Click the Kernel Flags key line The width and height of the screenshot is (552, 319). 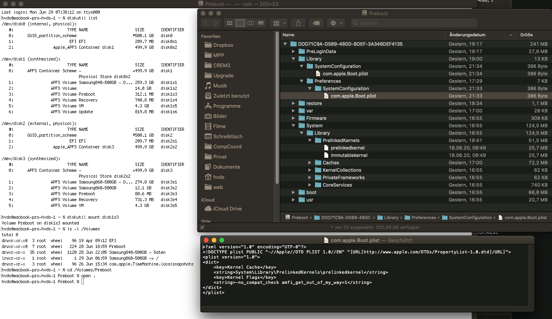[x=245, y=277]
